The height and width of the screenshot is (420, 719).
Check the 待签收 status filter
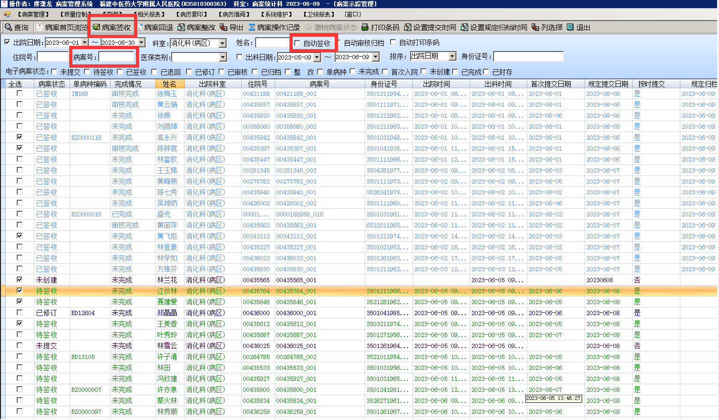tap(87, 72)
